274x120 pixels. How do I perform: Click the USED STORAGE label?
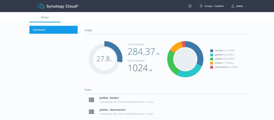pyautogui.click(x=136, y=45)
